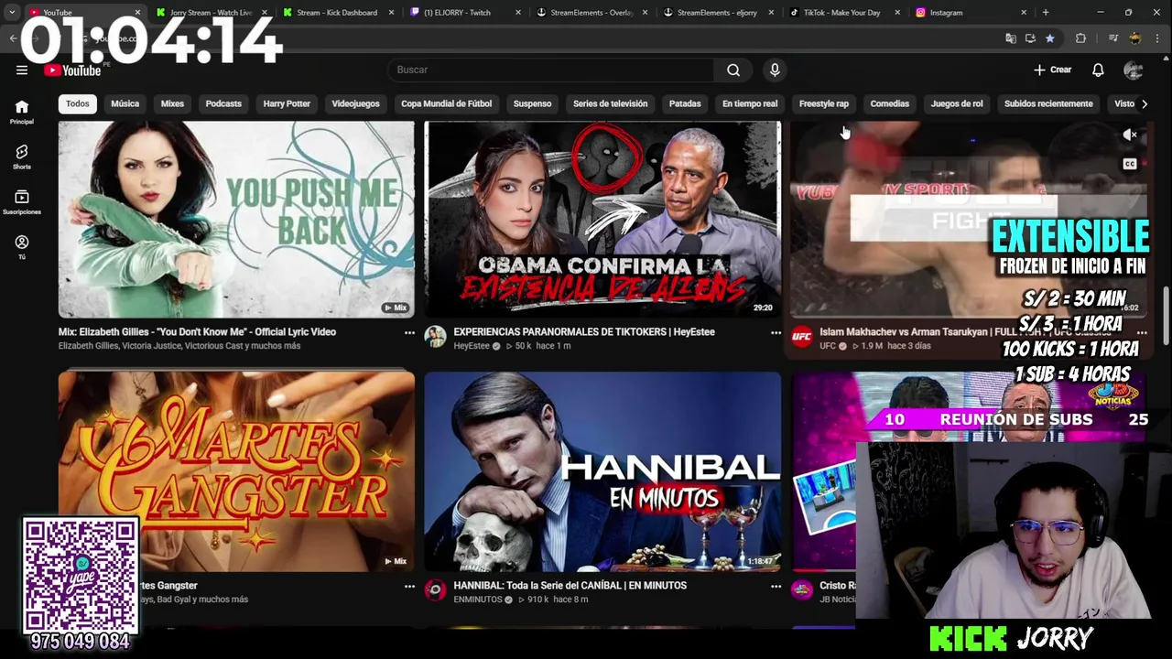Switch to Kick Dashboard tab

337,13
